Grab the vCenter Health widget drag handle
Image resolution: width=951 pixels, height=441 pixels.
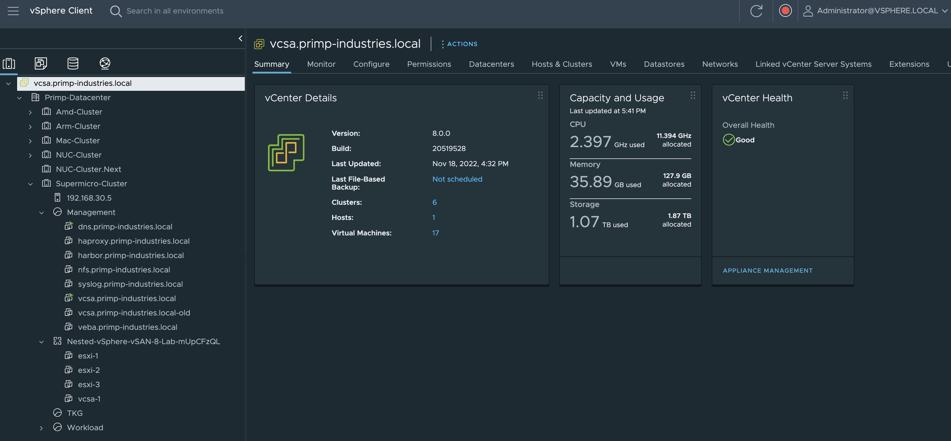coord(845,95)
